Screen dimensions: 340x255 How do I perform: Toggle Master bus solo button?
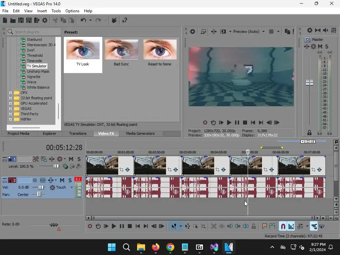[x=327, y=46]
